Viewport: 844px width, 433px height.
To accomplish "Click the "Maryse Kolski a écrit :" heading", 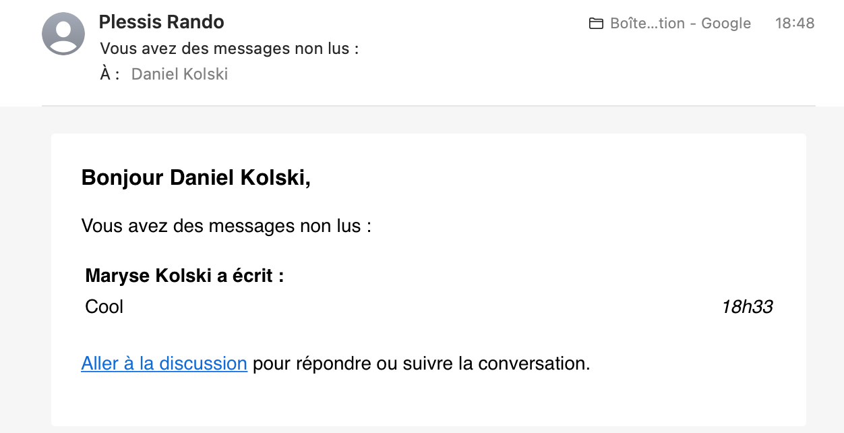I will 184,276.
